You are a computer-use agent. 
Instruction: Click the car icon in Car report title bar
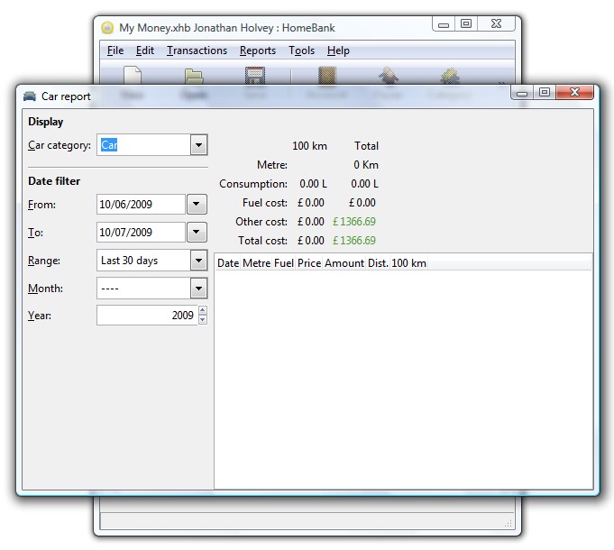(x=30, y=96)
